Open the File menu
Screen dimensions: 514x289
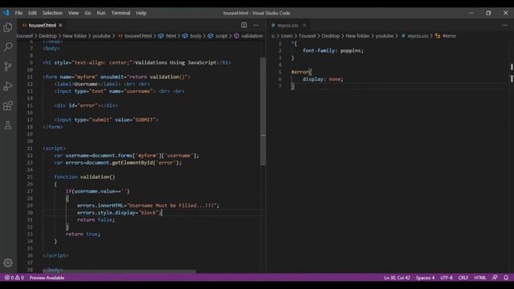pyautogui.click(x=18, y=13)
